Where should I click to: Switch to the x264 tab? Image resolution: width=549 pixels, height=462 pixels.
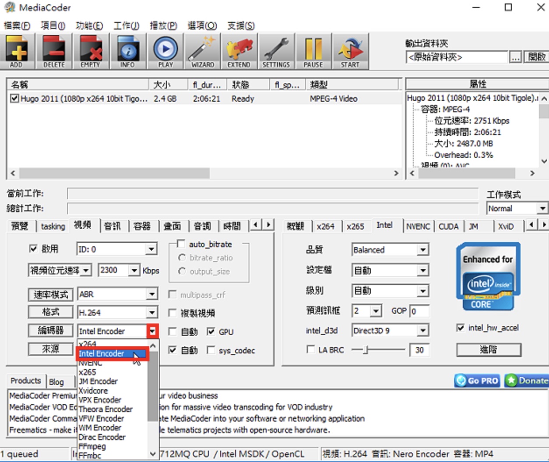coord(326,226)
